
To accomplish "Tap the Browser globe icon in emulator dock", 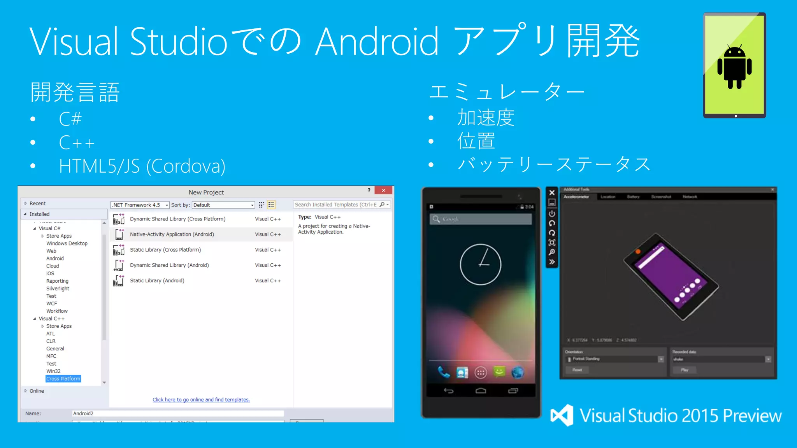I will pos(518,373).
